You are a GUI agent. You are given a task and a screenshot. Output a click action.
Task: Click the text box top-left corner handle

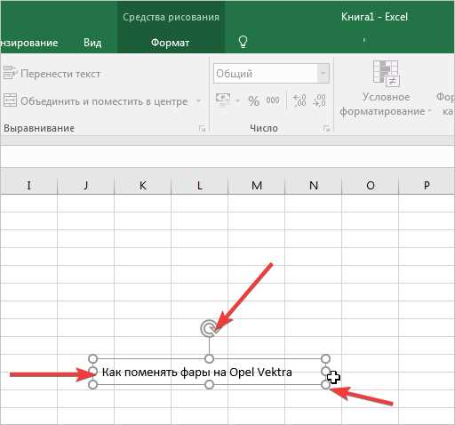(92, 359)
